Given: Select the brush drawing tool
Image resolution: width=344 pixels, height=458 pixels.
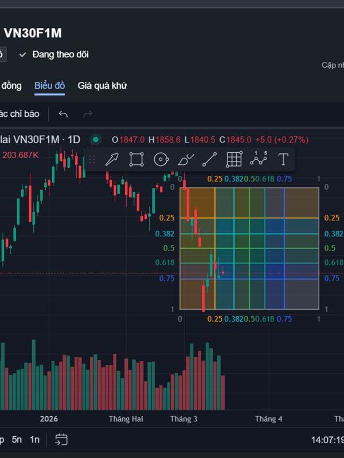Looking at the screenshot, I should coord(186,159).
